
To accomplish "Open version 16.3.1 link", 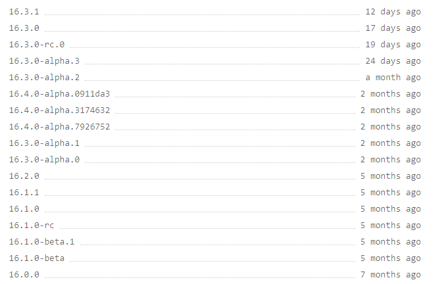I will point(24,12).
